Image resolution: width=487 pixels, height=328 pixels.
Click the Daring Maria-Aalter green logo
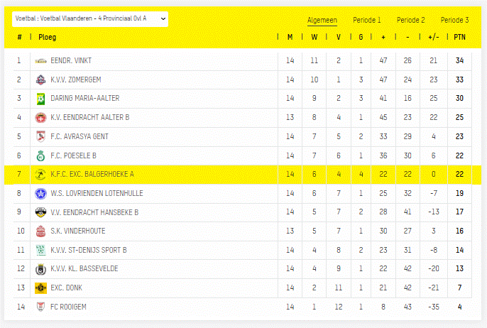[x=40, y=99]
